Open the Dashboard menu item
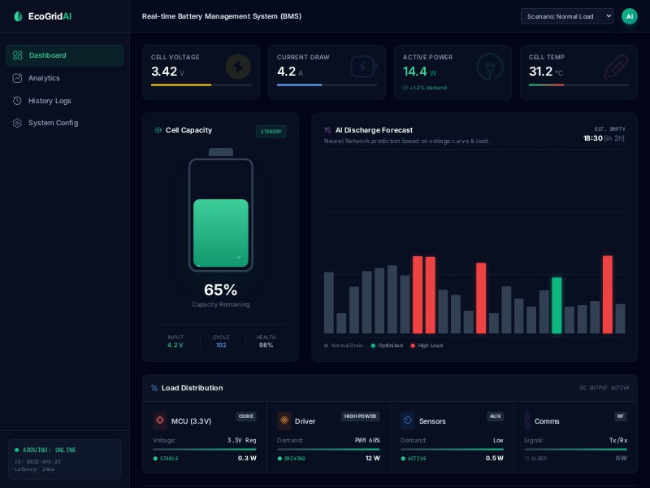650x488 pixels. [x=64, y=55]
